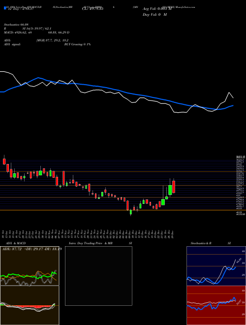The height and width of the screenshot is (325, 246).
Task: Click the empty intraday trading price panel
Action: pos(98,276)
